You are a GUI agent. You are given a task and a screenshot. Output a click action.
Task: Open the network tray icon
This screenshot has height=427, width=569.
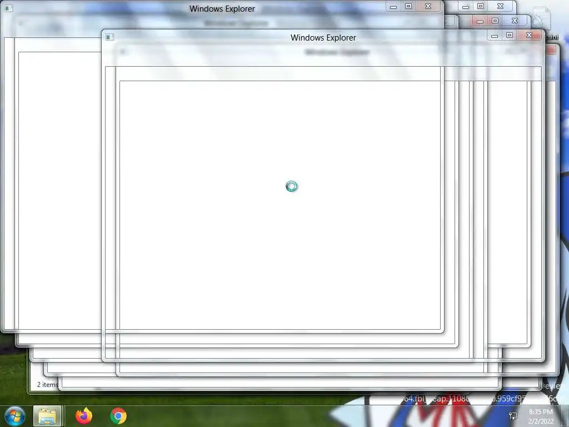[x=513, y=416]
